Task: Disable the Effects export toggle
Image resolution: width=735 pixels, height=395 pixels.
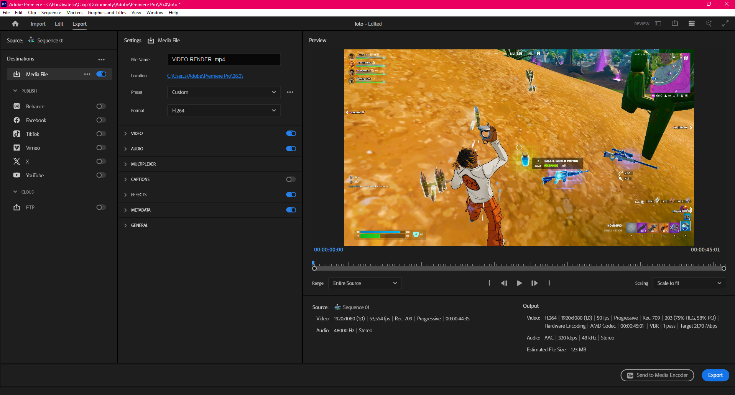Action: 291,194
